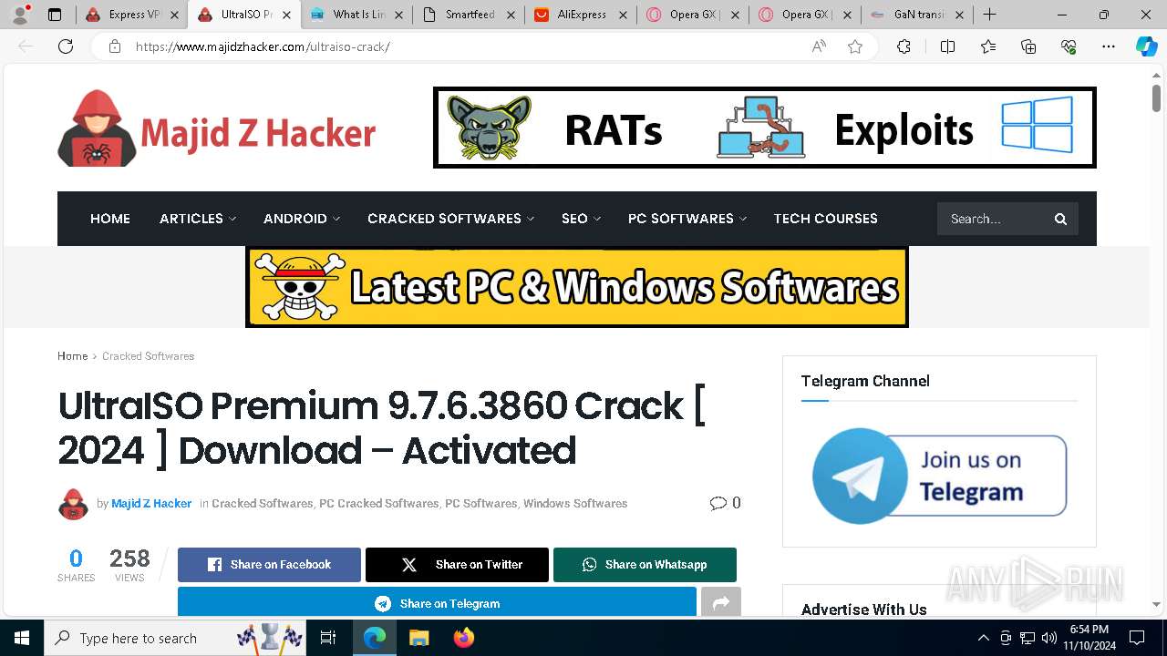Switch to the Express VPN tab
Image resolution: width=1167 pixels, height=656 pixels.
(x=132, y=15)
